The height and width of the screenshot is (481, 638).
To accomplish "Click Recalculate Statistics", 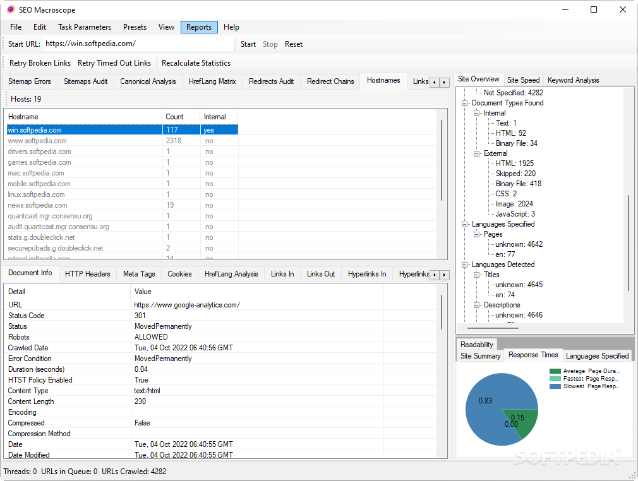I will [196, 63].
